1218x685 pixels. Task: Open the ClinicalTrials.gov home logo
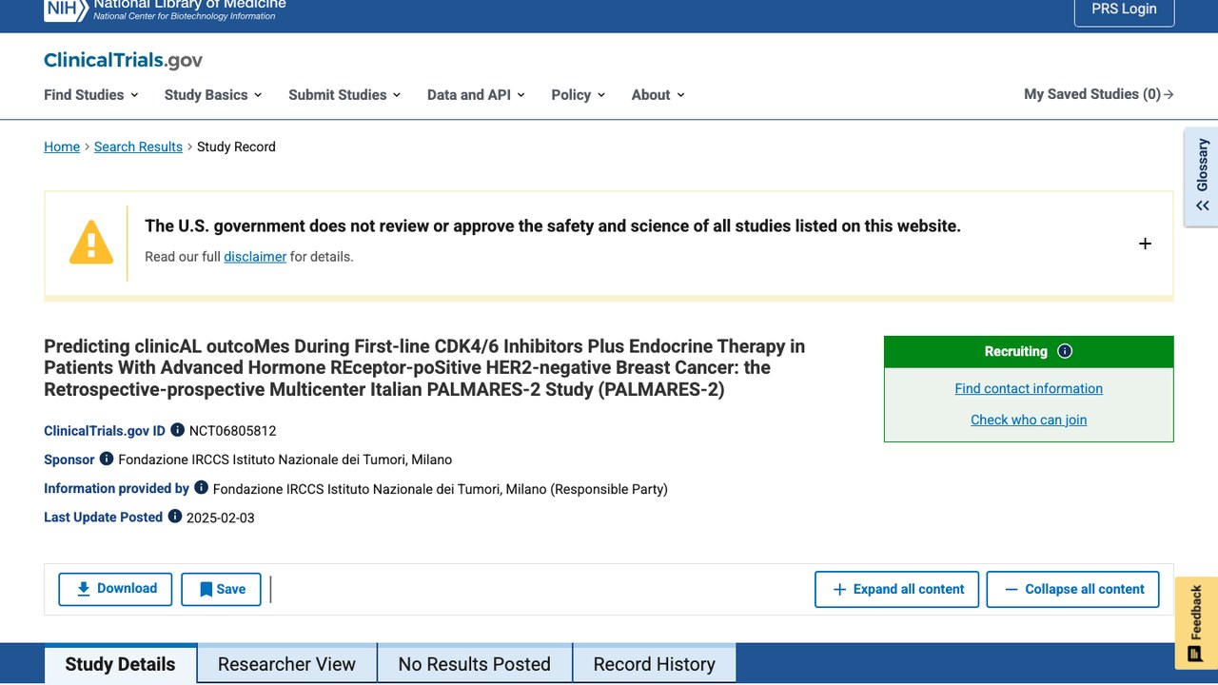click(x=123, y=60)
